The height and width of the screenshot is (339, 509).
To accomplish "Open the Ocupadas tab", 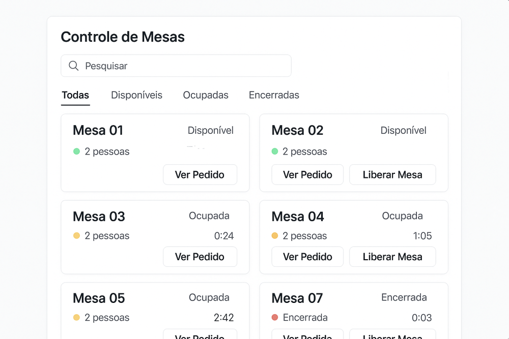I will click(206, 95).
